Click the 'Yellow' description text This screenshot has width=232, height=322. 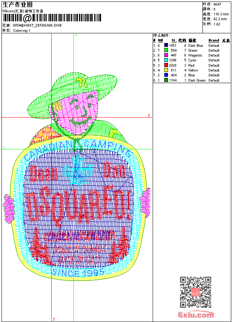193,70
